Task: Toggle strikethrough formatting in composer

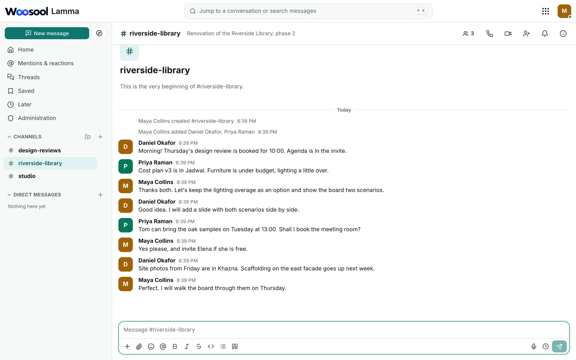Action: 199,346
